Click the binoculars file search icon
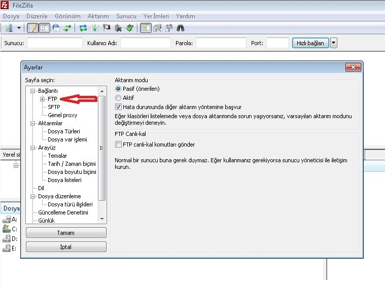Screen dimensions: 385x286 (180, 28)
